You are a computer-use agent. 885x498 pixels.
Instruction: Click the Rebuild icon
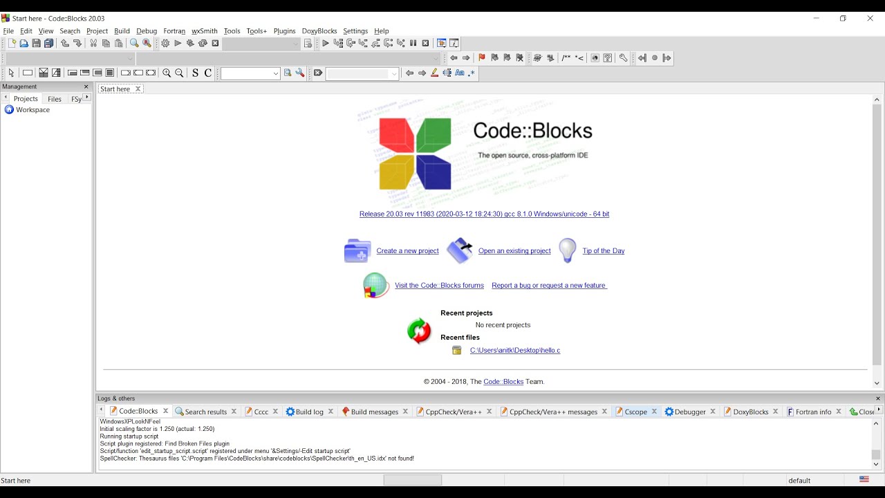point(203,44)
